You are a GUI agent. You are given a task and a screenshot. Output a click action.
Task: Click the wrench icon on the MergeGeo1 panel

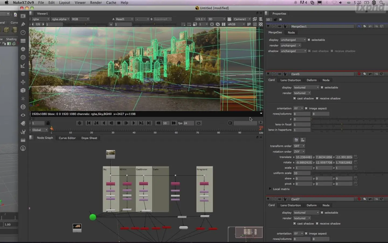click(285, 26)
